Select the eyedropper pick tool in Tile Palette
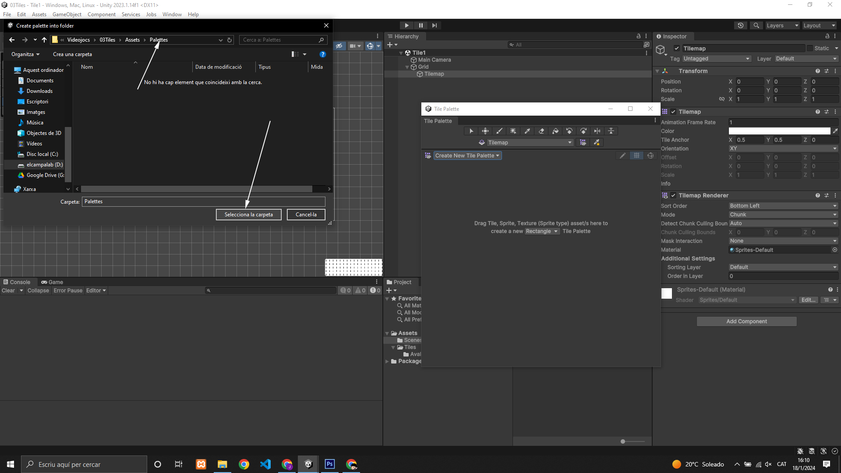The image size is (841, 473). pyautogui.click(x=527, y=131)
